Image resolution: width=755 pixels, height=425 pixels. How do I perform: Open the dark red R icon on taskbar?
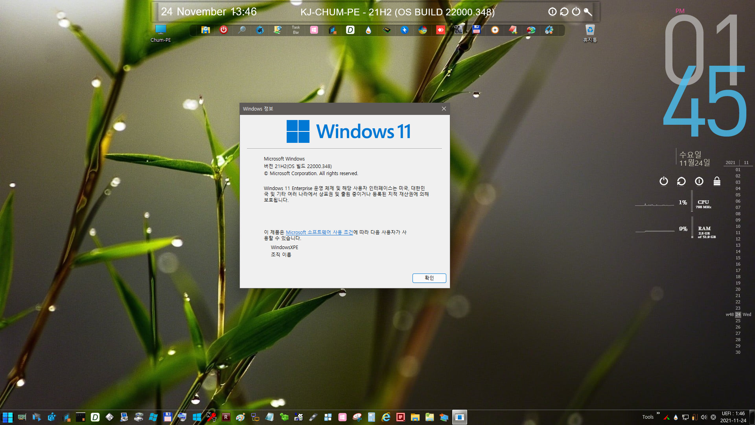pyautogui.click(x=226, y=417)
